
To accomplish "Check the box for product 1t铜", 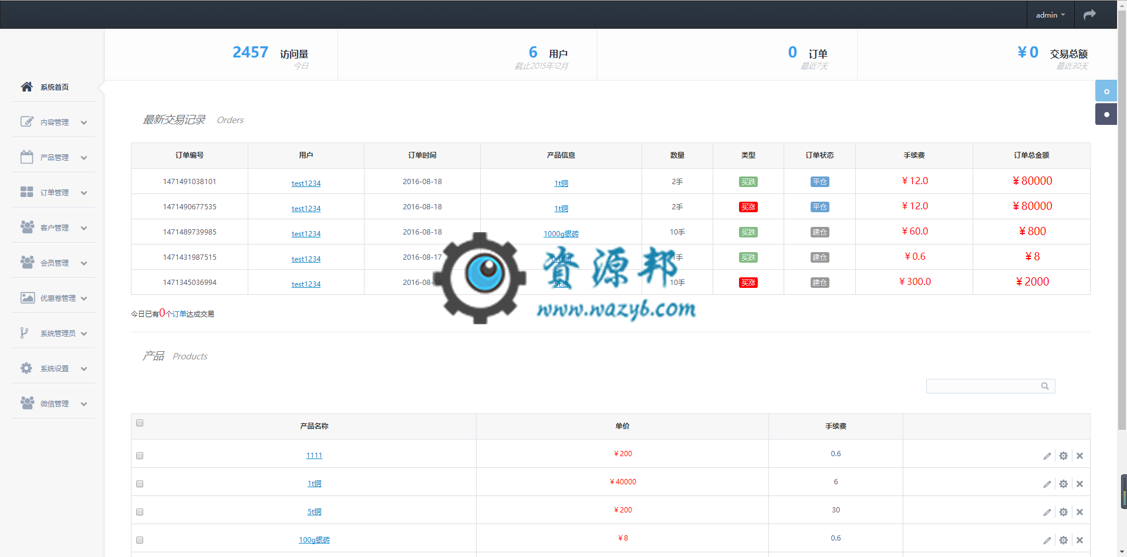I will click(x=140, y=484).
